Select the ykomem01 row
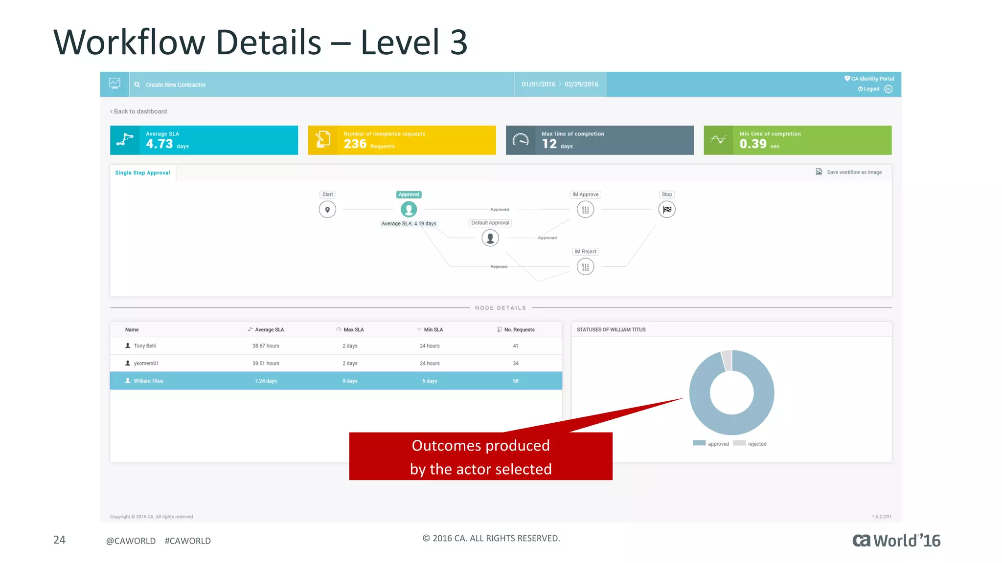Viewport: 1002px width, 563px height. coord(336,364)
